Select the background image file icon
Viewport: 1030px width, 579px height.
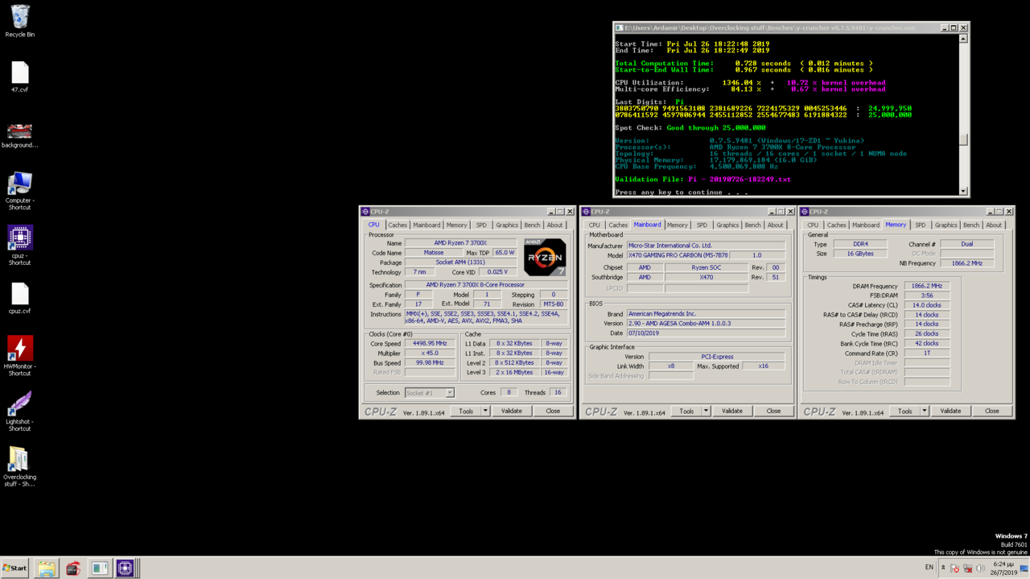[x=19, y=134]
